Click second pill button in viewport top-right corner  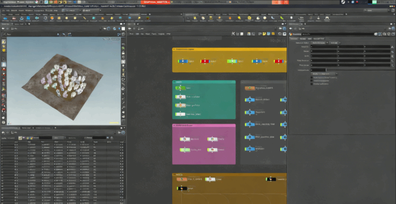pyautogui.click(x=116, y=39)
